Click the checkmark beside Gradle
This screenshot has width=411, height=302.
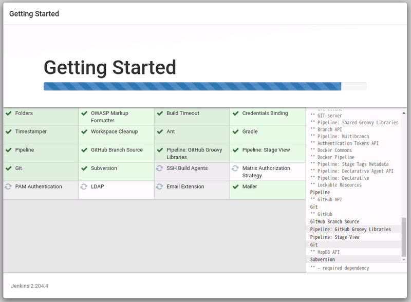click(x=236, y=131)
